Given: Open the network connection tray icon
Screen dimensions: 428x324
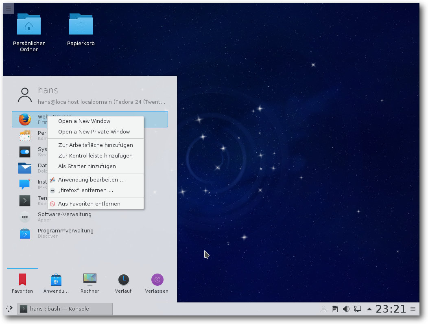Looking at the screenshot, I should 358,309.
